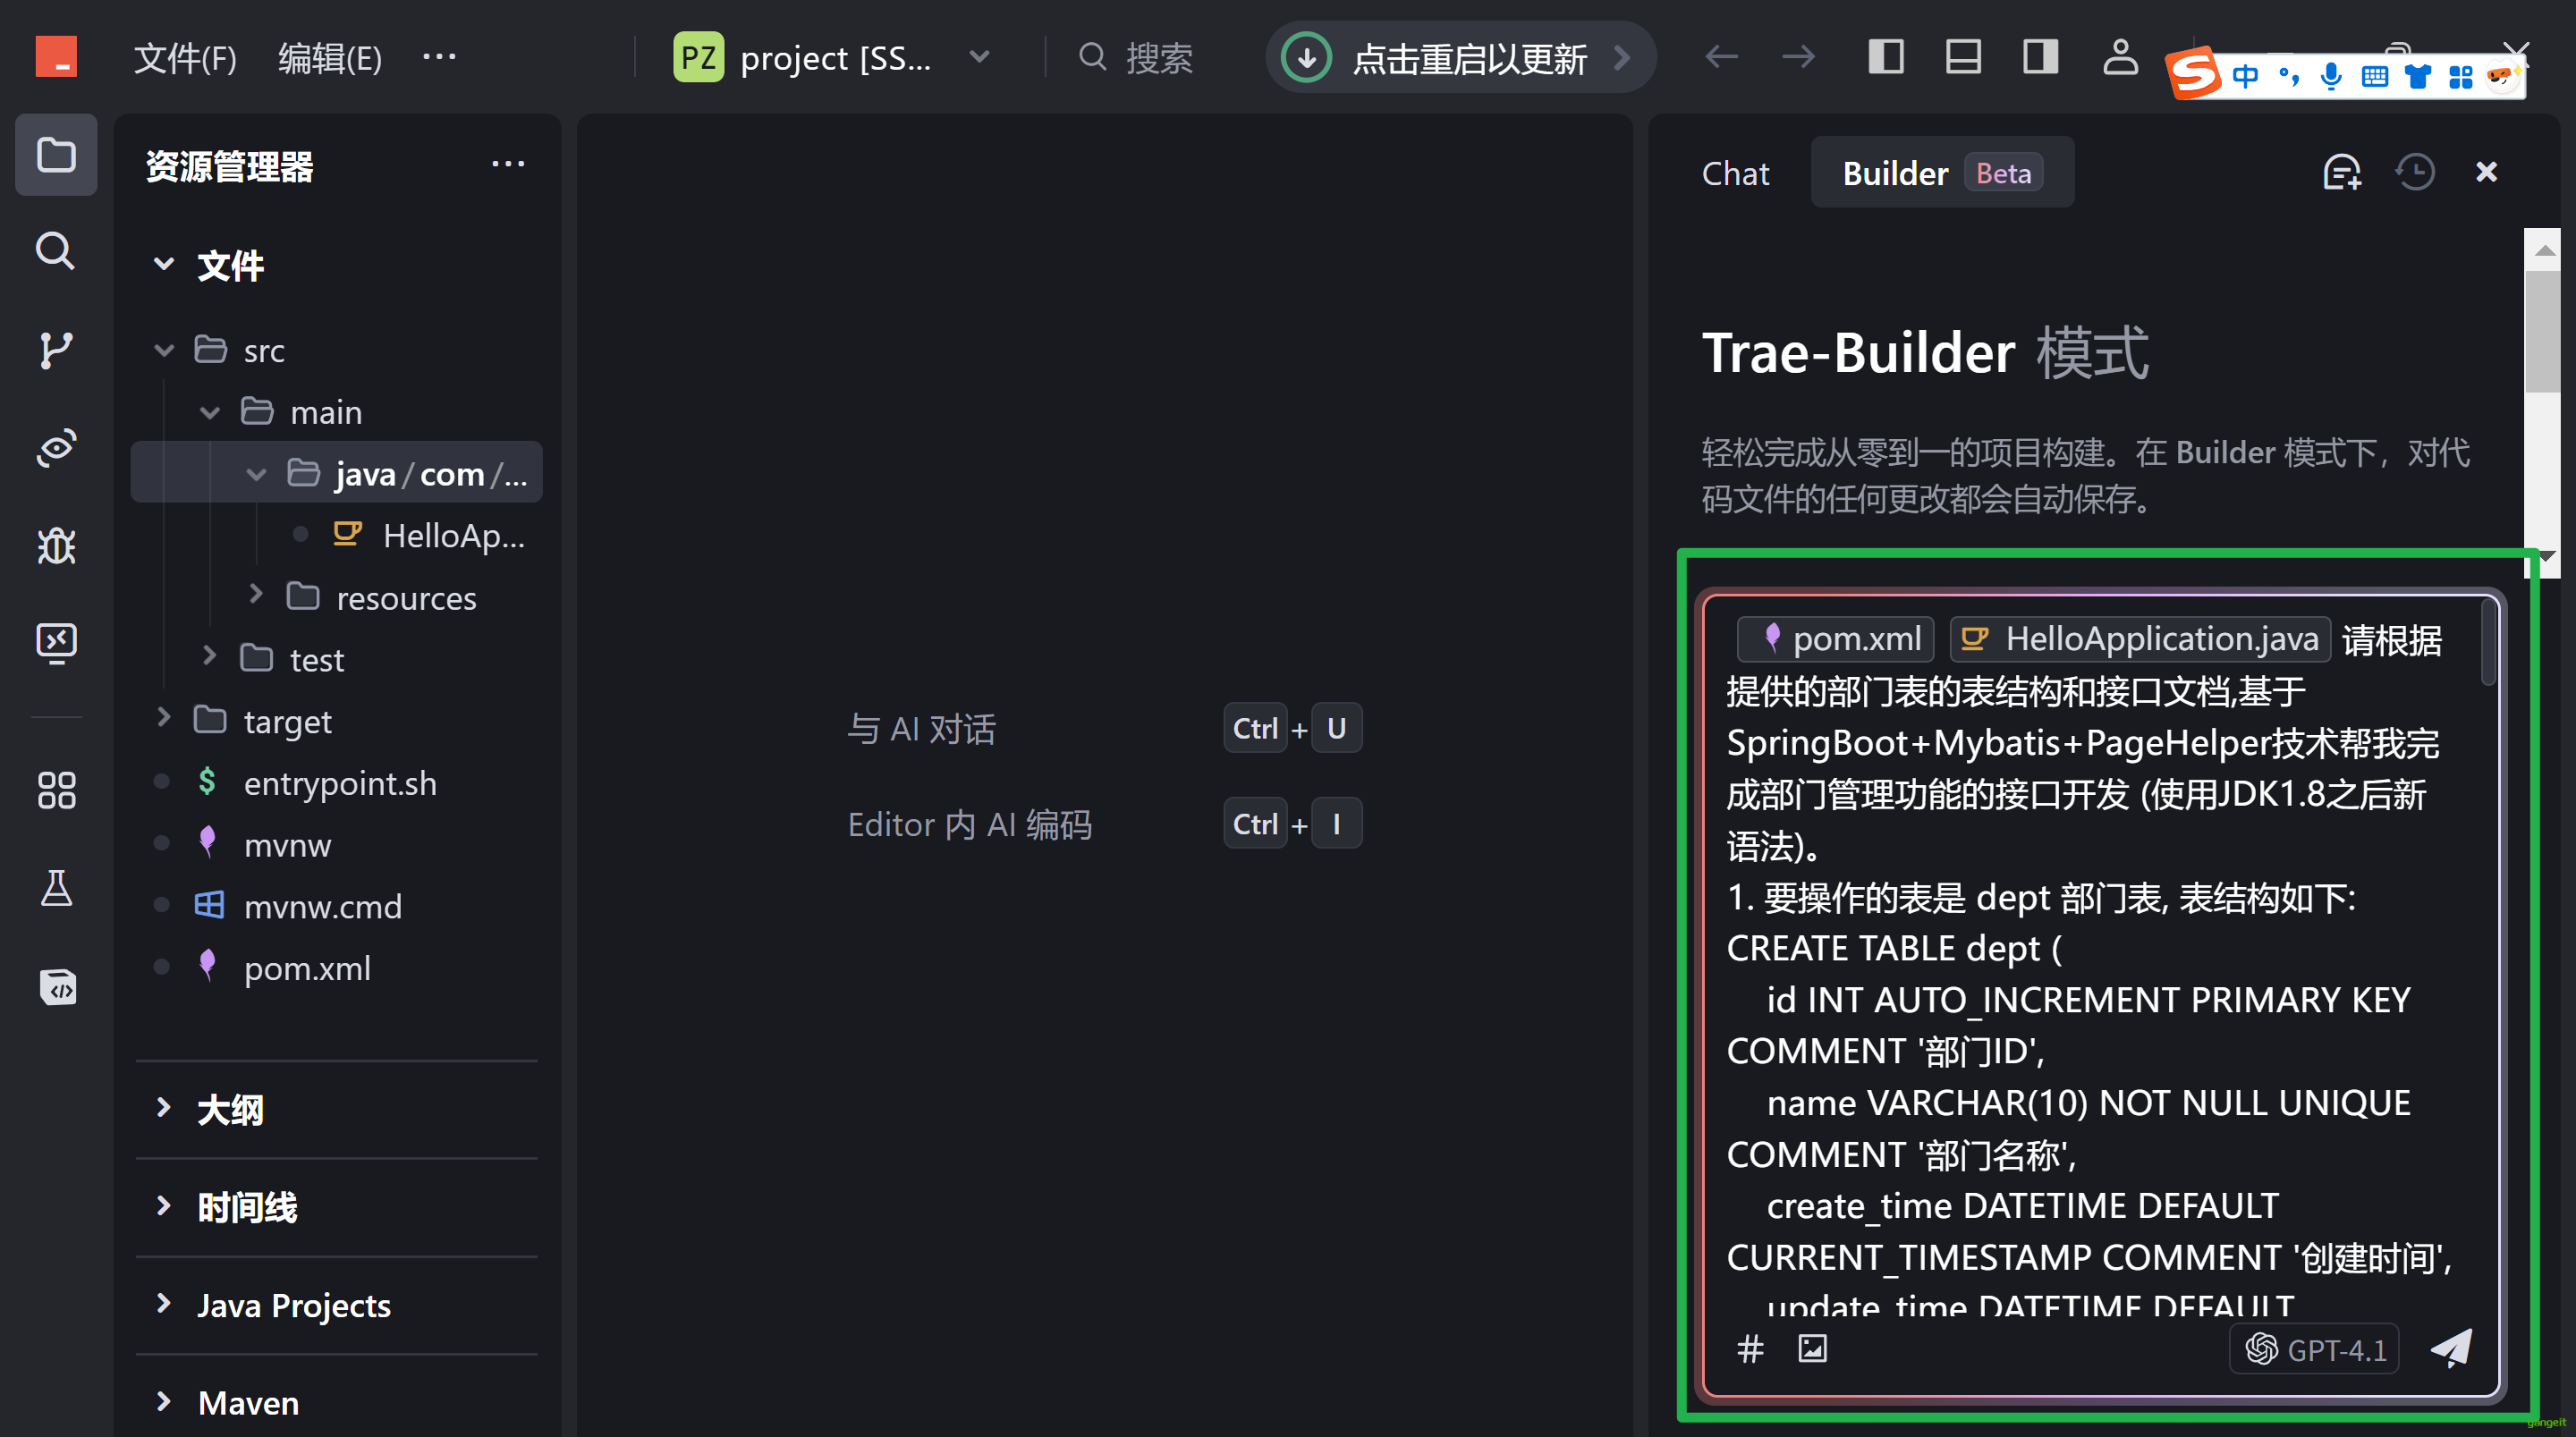The image size is (2576, 1437).
Task: Toggle Sogou Chinese/English 中 mode
Action: pyautogui.click(x=2245, y=76)
